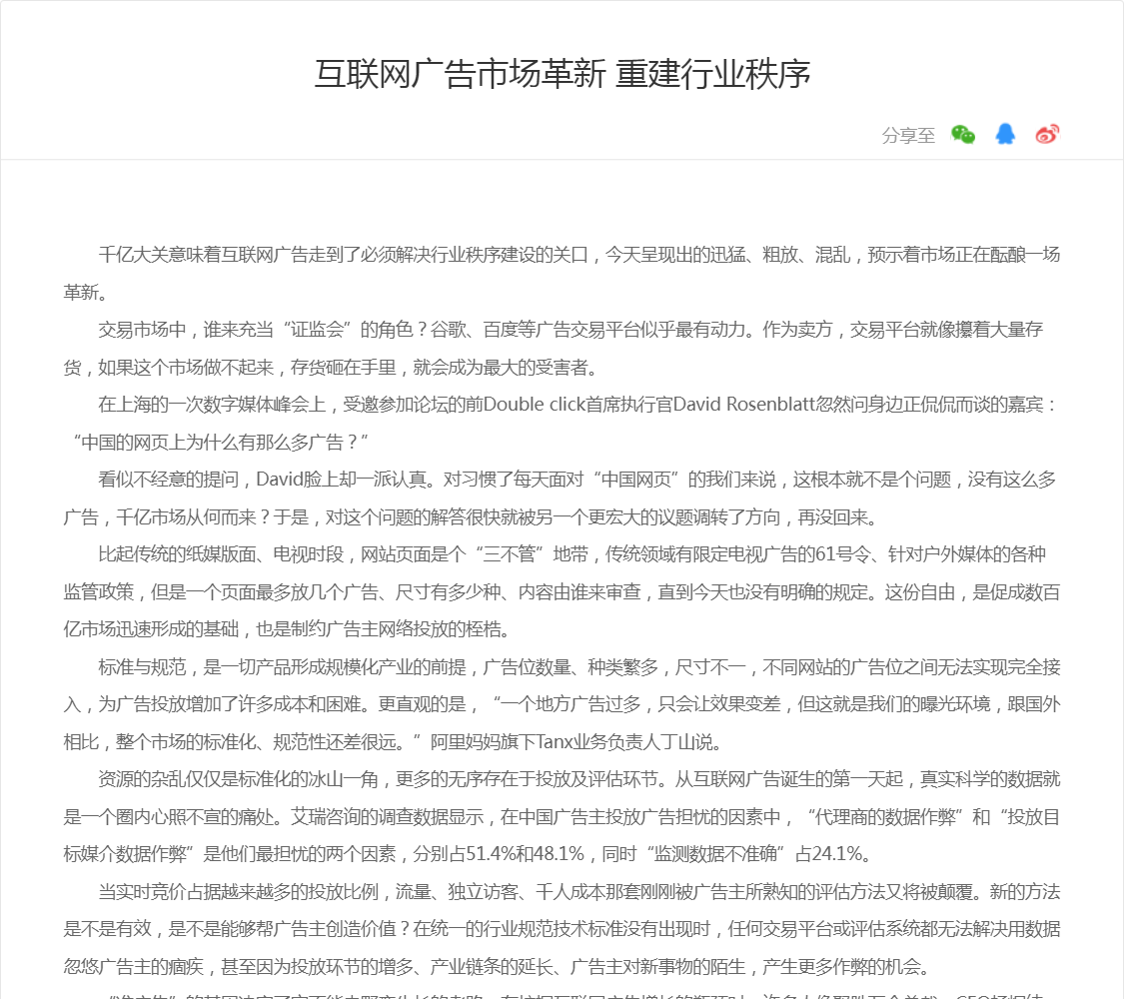1124x999 pixels.
Task: Click the paragraph starting with 看似不经意的提问
Action: tap(562, 480)
